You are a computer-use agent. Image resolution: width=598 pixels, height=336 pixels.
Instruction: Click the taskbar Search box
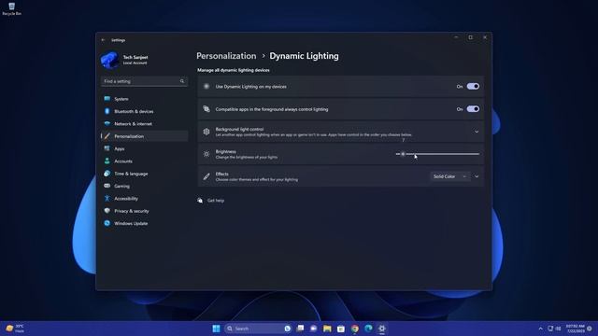258,329
